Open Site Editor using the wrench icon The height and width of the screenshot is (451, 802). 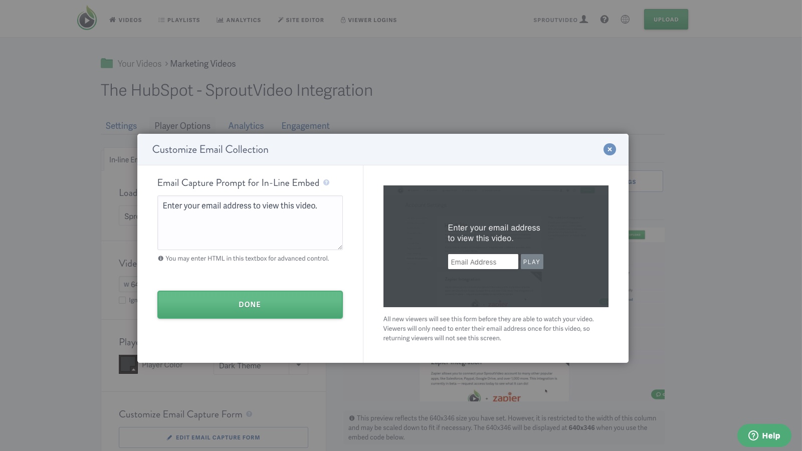280,20
